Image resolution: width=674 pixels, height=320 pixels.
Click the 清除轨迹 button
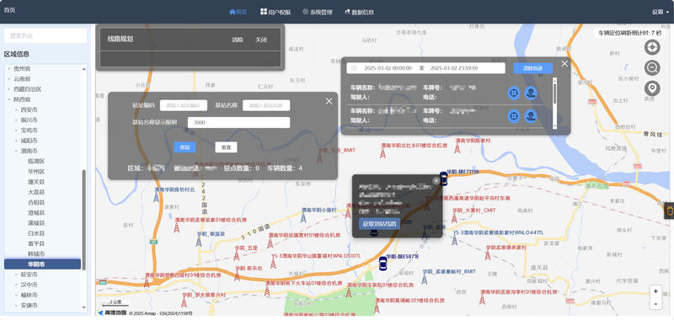(x=532, y=68)
